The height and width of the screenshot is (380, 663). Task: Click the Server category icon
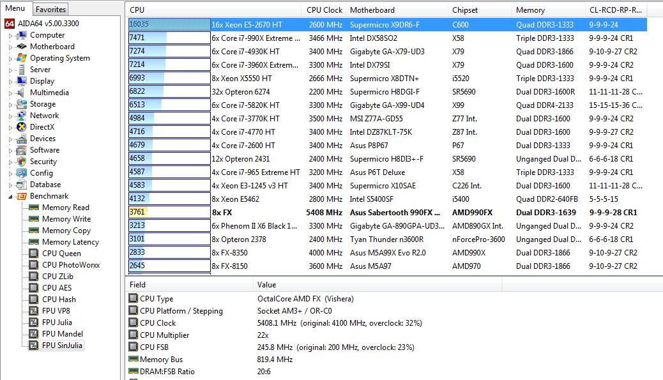(22, 70)
